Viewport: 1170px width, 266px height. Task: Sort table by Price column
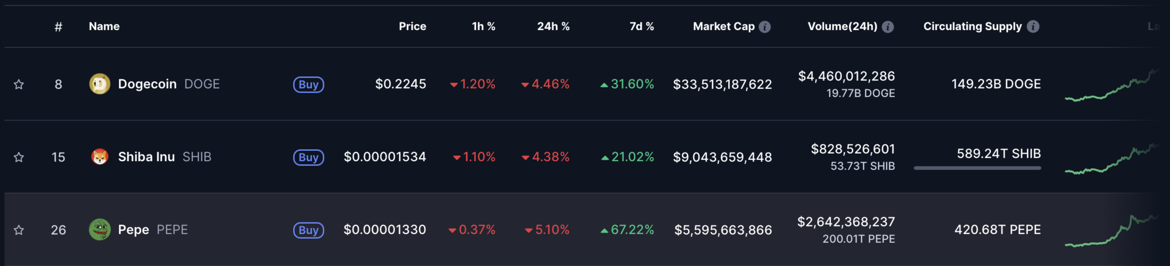pyautogui.click(x=412, y=27)
